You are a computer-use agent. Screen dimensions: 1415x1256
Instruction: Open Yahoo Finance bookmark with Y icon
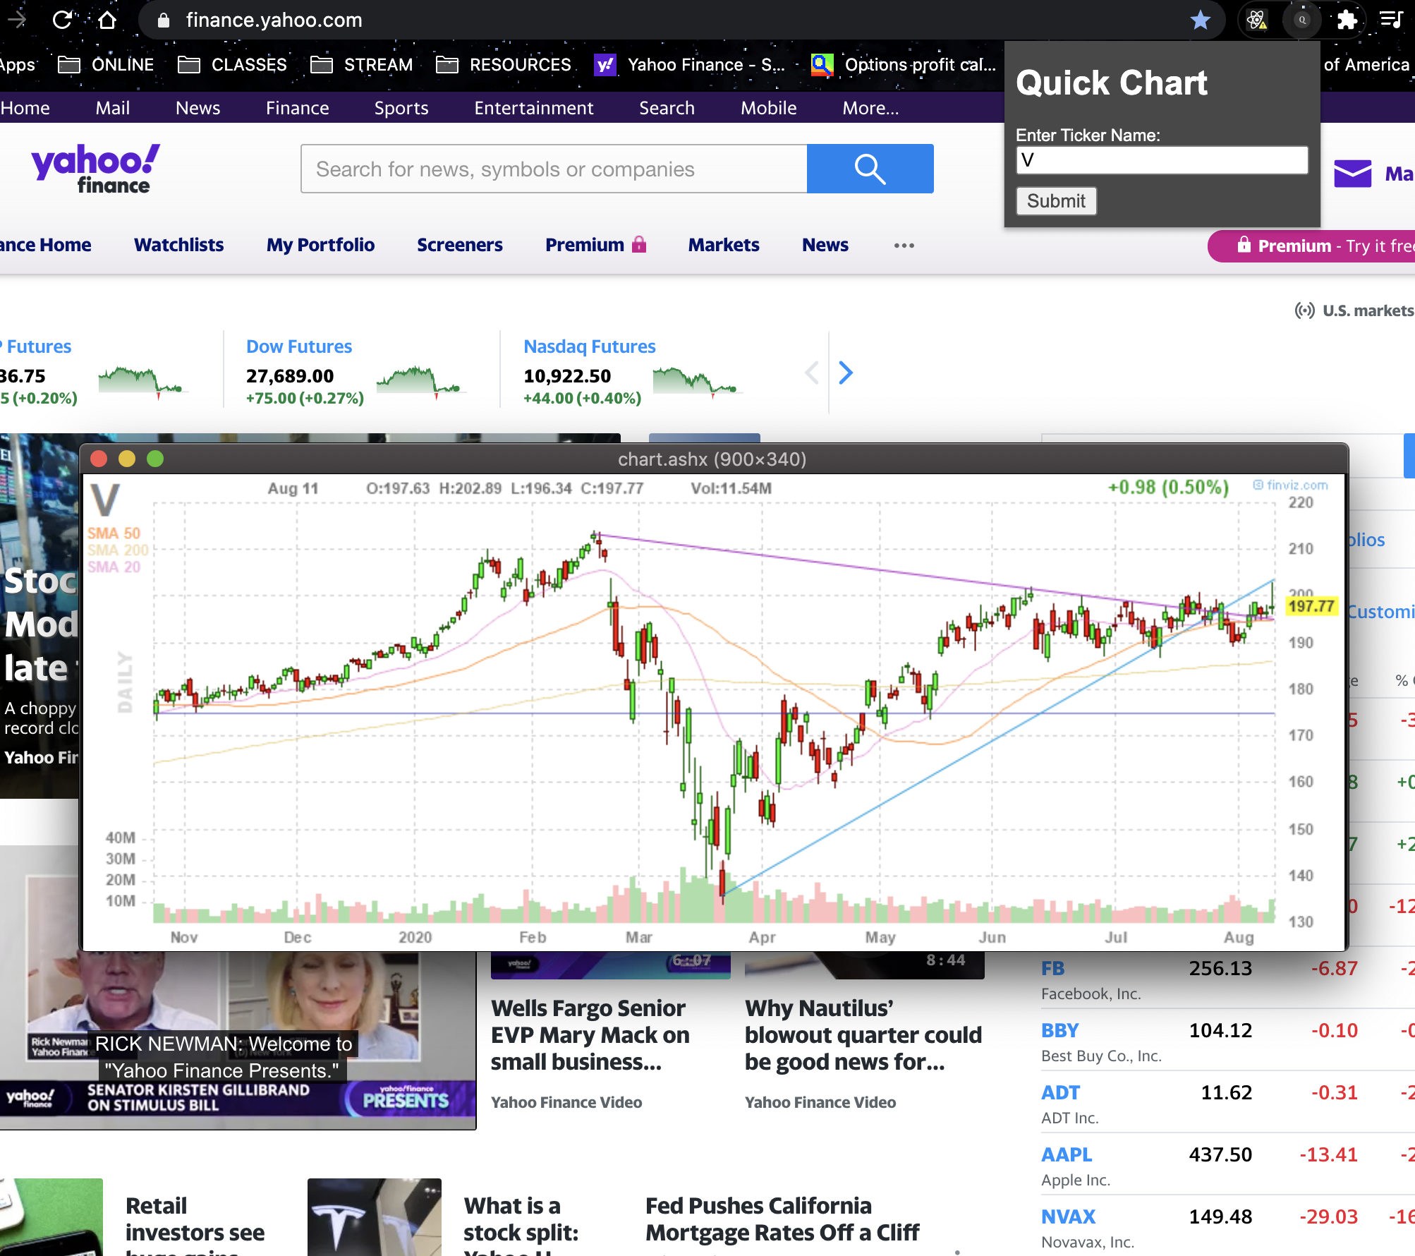[689, 65]
